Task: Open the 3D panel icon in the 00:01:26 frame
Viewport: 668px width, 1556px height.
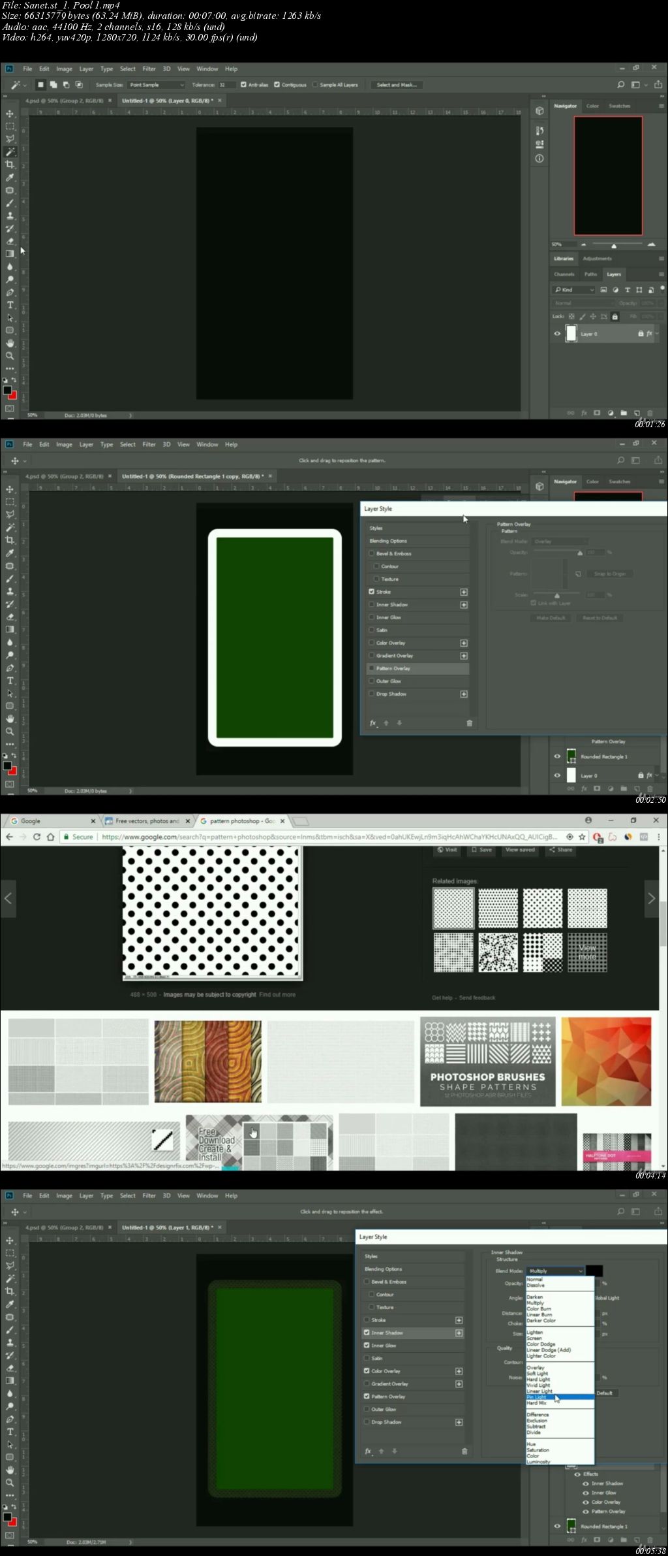Action: coord(539,111)
